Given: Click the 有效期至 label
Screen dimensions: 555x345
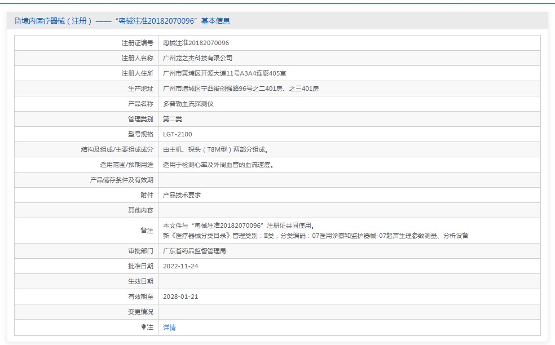Looking at the screenshot, I should click(x=140, y=297).
